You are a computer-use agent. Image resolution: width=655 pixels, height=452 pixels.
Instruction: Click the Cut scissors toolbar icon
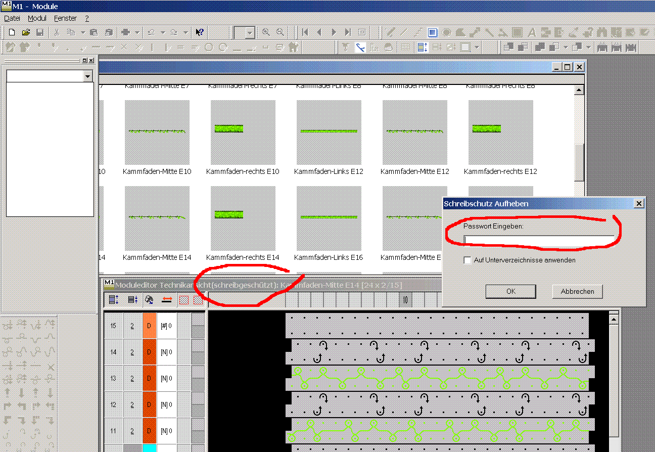[x=57, y=32]
